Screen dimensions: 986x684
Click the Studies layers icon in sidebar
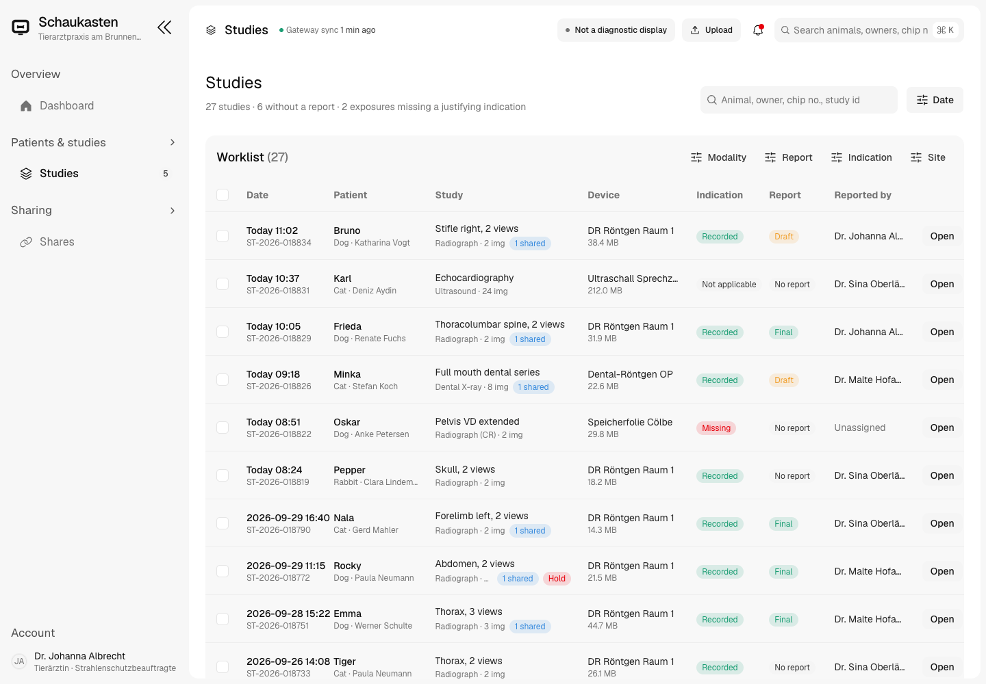click(26, 174)
